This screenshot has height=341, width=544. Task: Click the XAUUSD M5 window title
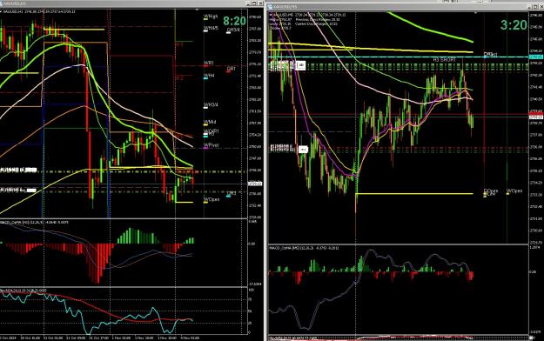click(x=285, y=7)
